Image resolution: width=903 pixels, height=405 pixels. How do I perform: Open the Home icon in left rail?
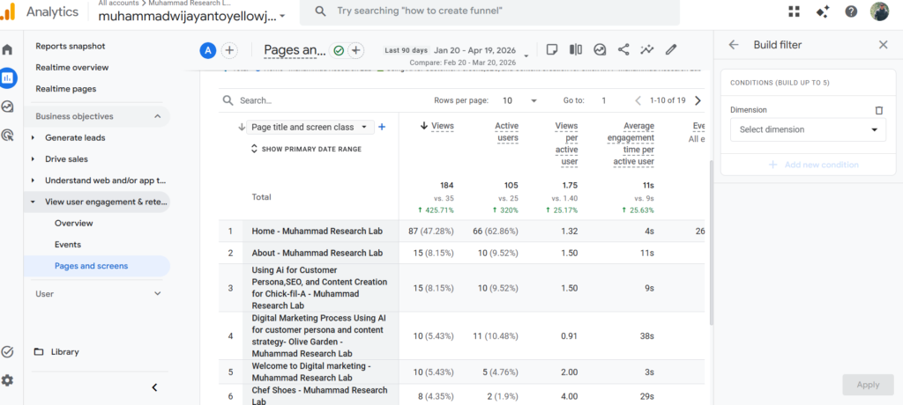point(7,49)
